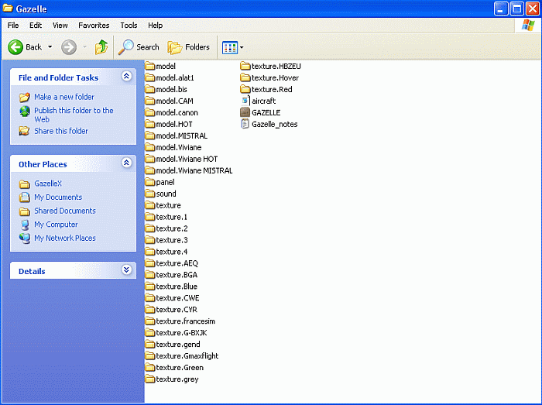
Task: Select the Gazelle_notes text file icon
Action: coord(245,124)
